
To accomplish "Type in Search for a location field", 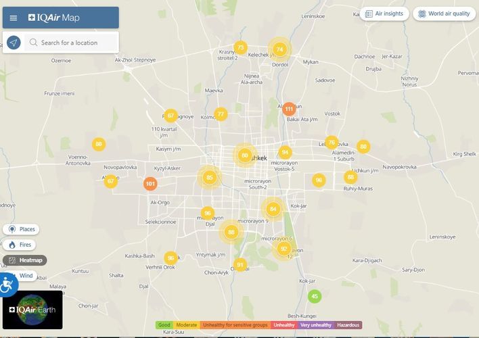I will (x=74, y=43).
